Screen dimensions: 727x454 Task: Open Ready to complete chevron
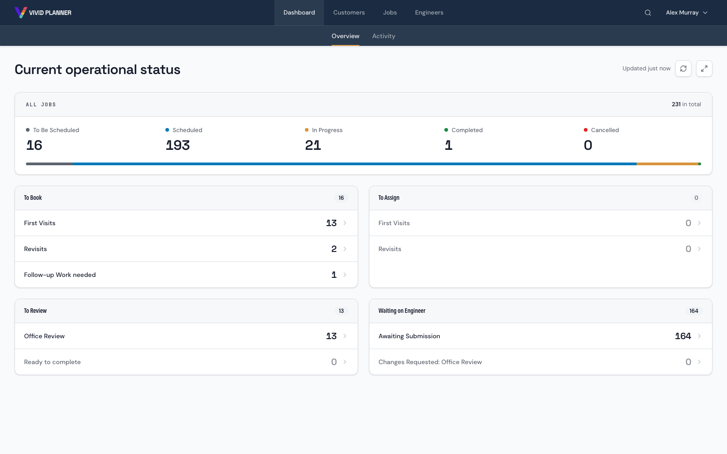click(x=345, y=362)
